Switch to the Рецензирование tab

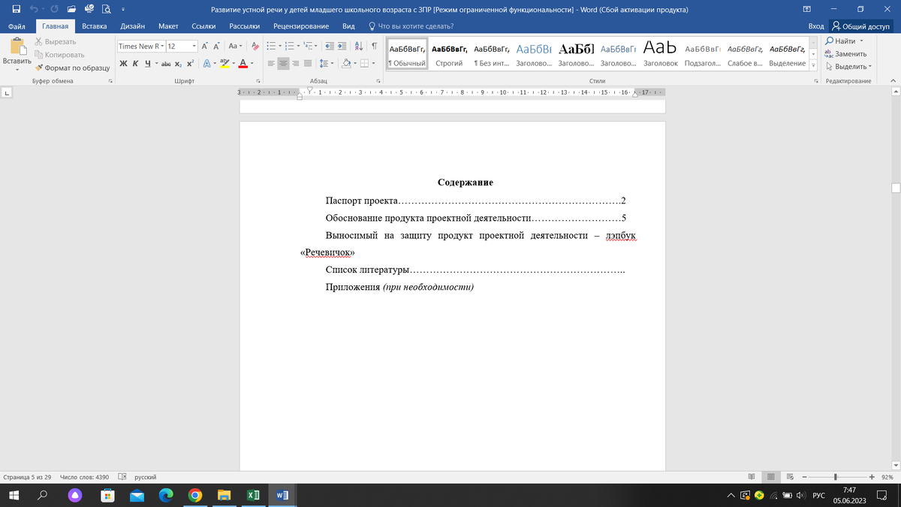[301, 26]
